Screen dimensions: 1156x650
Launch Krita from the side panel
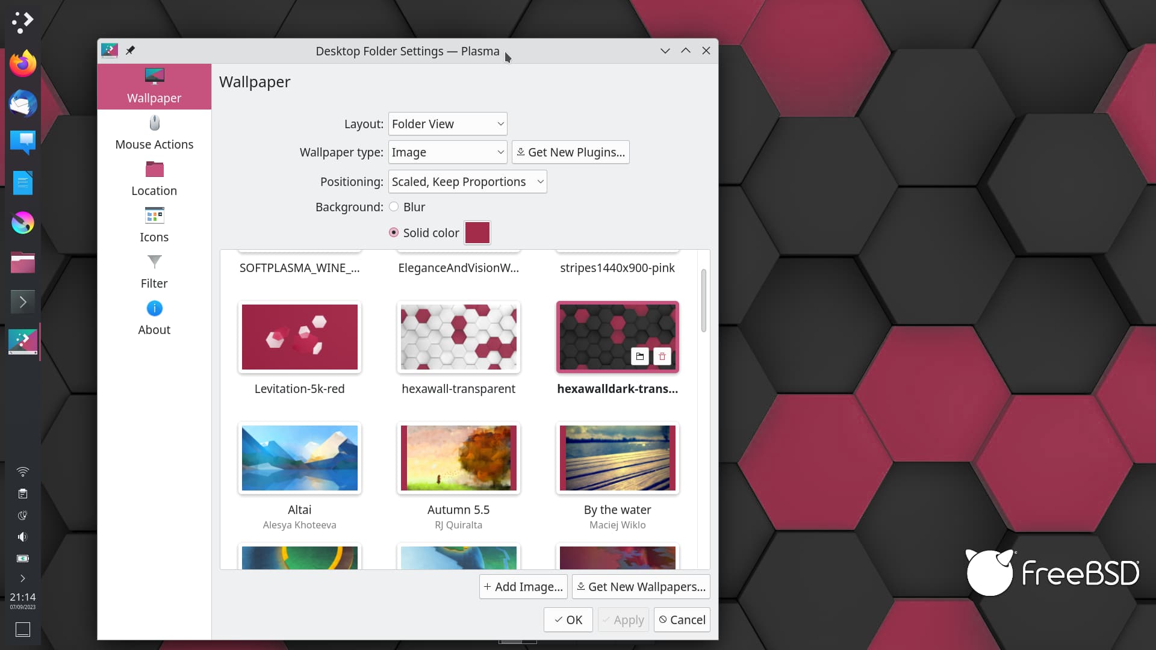coord(23,223)
